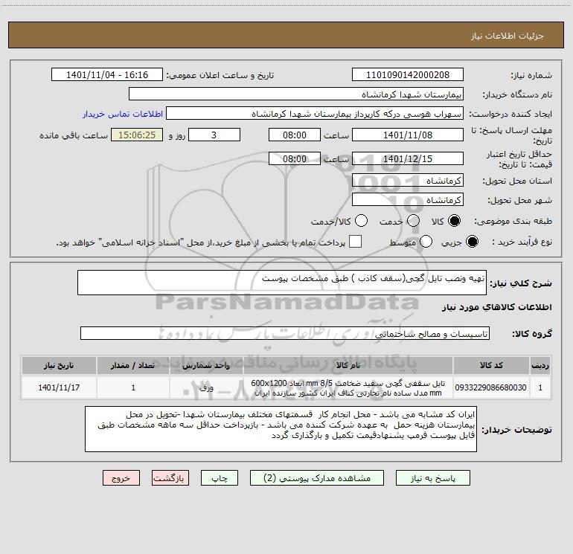This screenshot has height=554, width=573.
Task: Click the واحد شمارش column header
Action: (x=206, y=366)
